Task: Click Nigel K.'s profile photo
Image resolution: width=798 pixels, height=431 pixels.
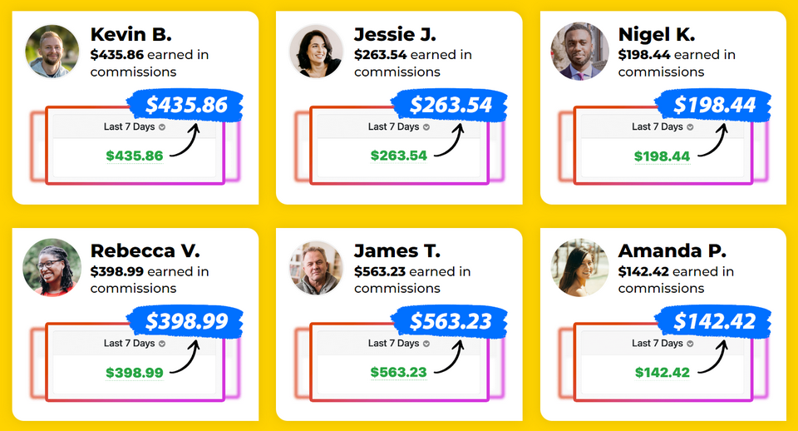Action: 579,52
